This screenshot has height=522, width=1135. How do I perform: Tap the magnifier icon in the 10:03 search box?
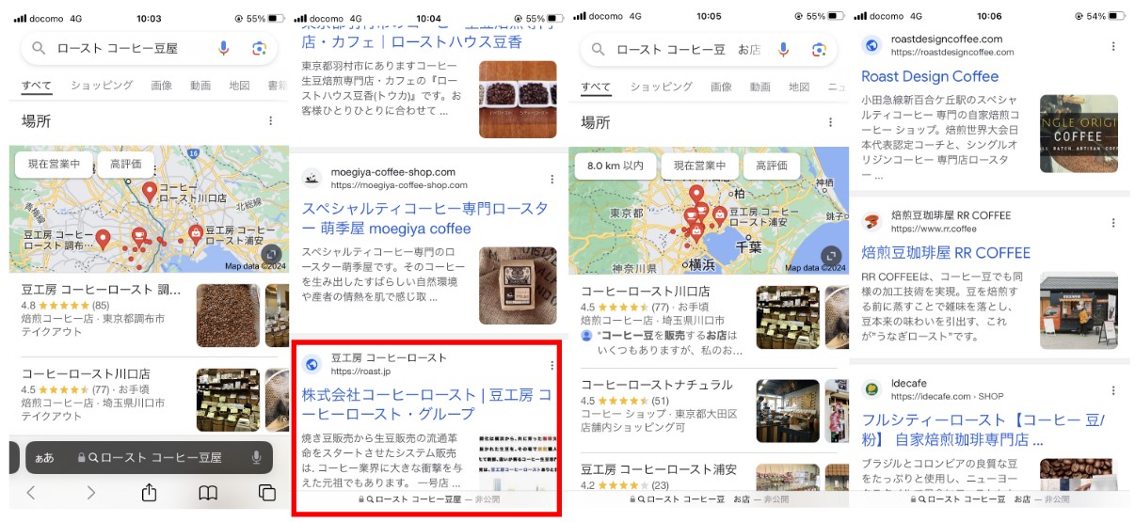39,49
